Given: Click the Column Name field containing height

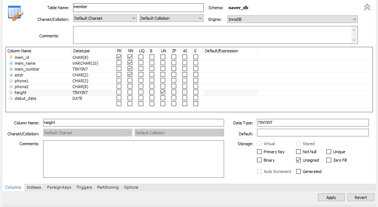Looking at the screenshot, I should (x=133, y=123).
